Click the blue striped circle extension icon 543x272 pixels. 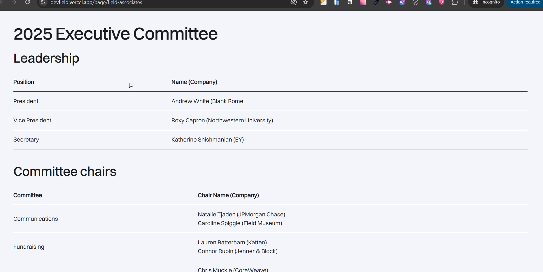(402, 2)
